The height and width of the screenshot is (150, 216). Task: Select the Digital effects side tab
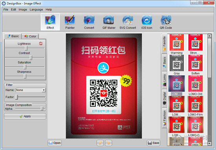(x=164, y=98)
